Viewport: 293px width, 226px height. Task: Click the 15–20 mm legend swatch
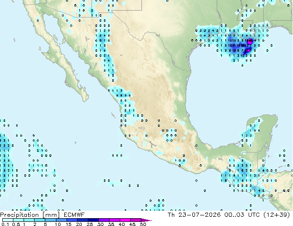click(72, 220)
